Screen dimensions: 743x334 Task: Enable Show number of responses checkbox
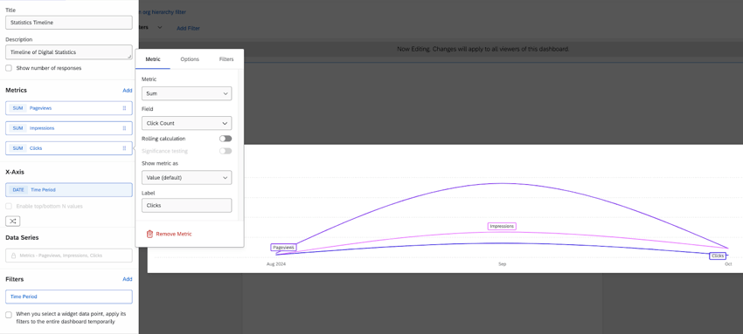click(x=9, y=68)
